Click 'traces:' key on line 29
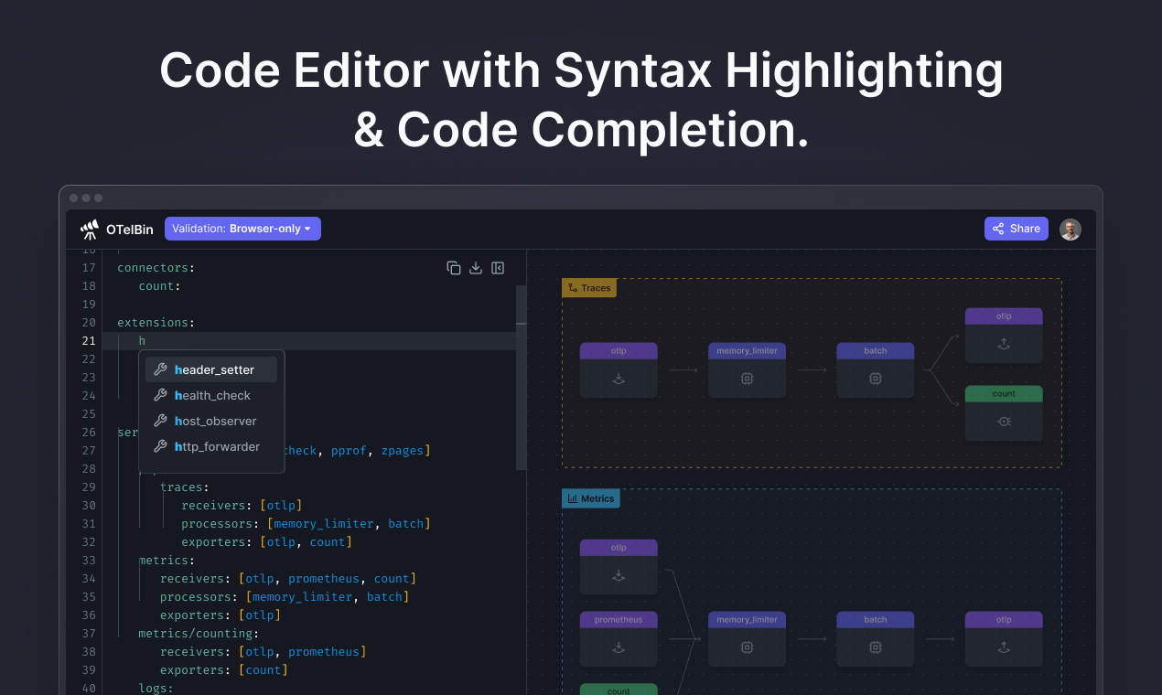 pos(185,487)
